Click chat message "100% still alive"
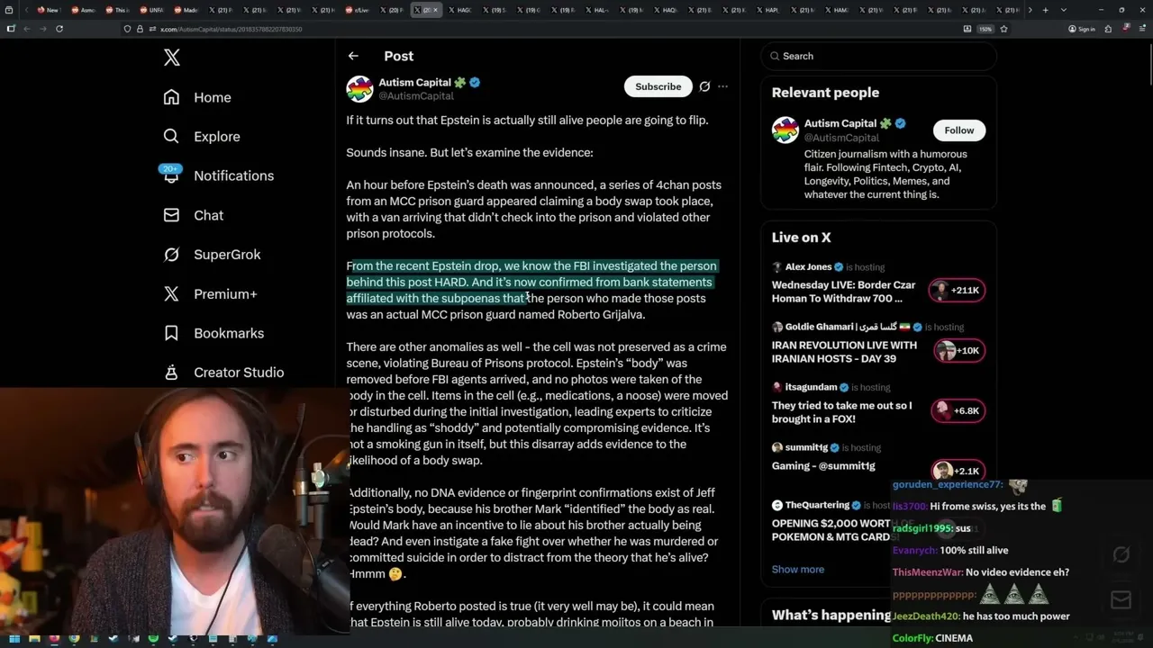 [976, 550]
